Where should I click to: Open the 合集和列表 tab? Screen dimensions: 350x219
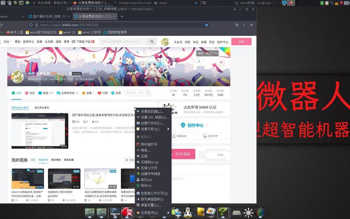tap(68, 93)
